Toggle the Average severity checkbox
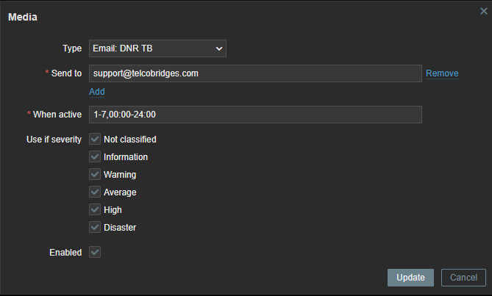Image resolution: width=492 pixels, height=296 pixels. 95,192
